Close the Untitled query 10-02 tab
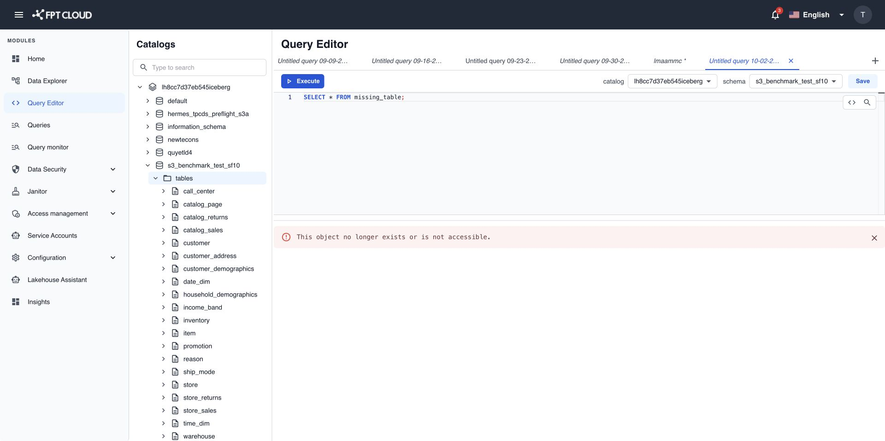Image resolution: width=885 pixels, height=441 pixels. (x=791, y=61)
